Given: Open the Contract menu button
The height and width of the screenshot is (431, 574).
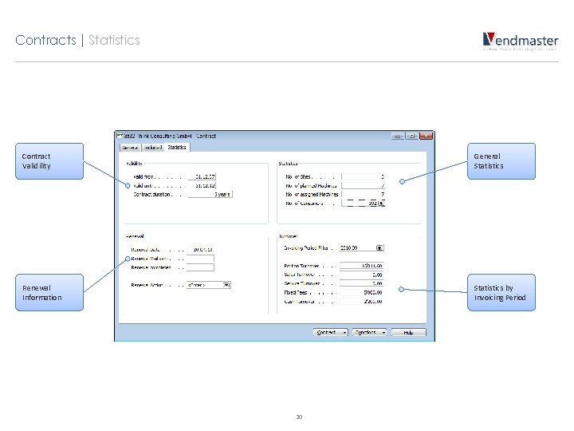Looking at the screenshot, I should [331, 332].
